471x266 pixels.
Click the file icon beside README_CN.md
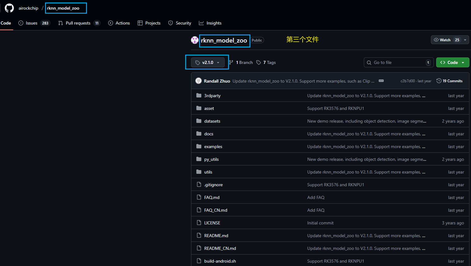[199, 248]
